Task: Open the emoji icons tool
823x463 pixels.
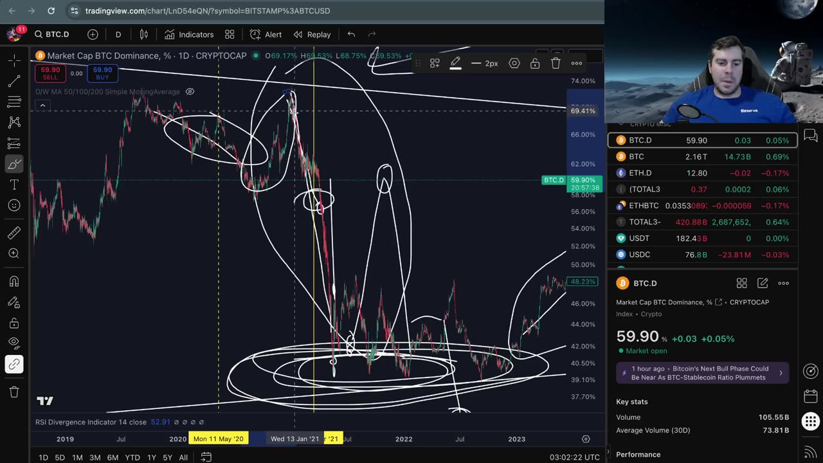Action: coord(14,206)
